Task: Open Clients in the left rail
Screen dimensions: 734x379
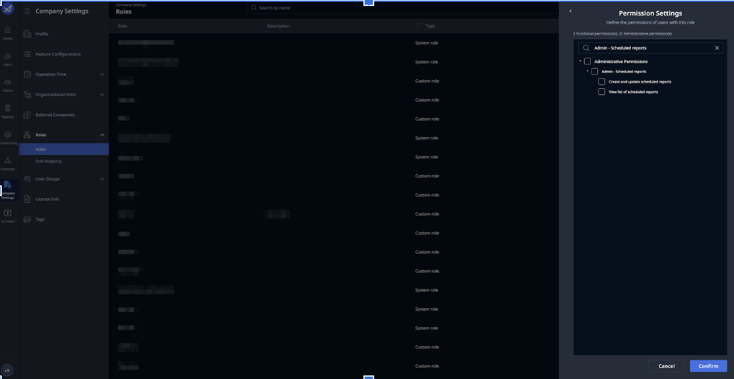Action: point(8,85)
